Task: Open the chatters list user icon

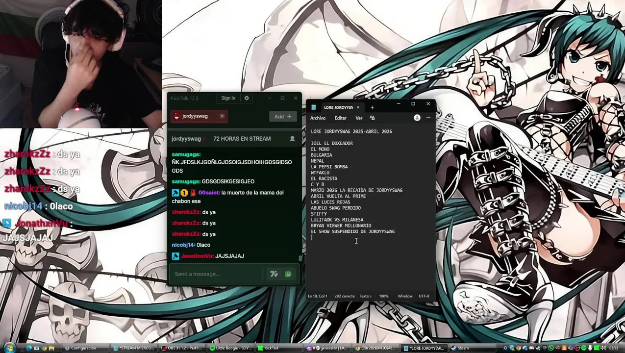Action: [x=292, y=139]
